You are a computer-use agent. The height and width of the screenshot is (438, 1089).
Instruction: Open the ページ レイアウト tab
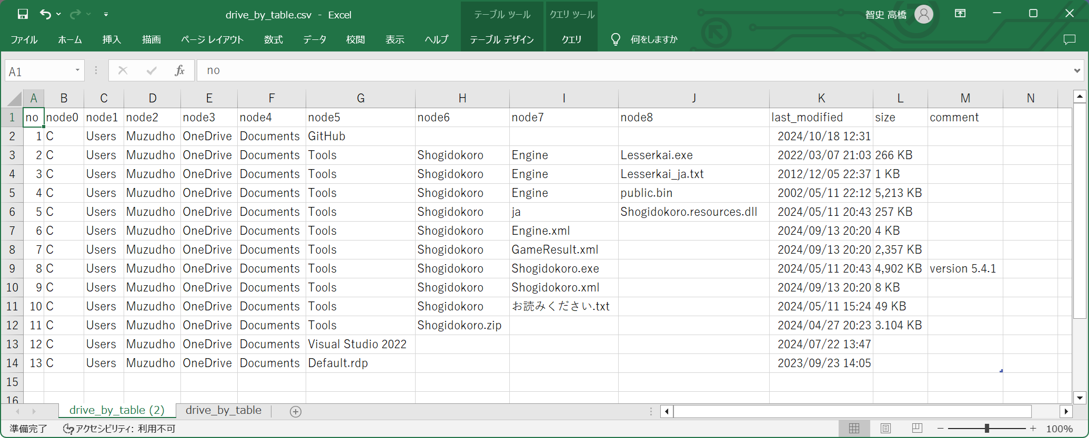click(212, 39)
